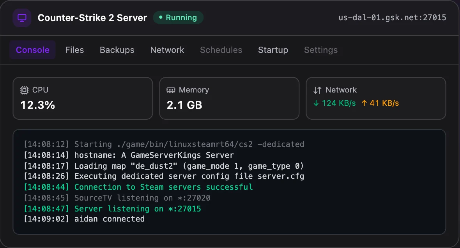Click 'SourceTV listening on *:27020' log line
Viewport: 460px width, 248px height.
pyautogui.click(x=117, y=198)
